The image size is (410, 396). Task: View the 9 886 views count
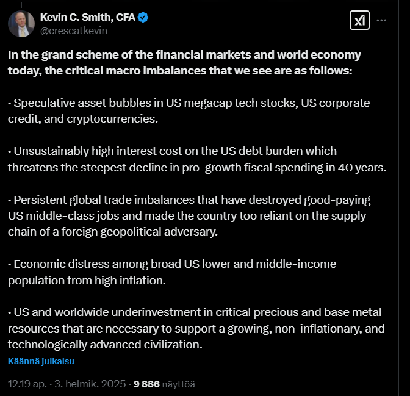(146, 384)
